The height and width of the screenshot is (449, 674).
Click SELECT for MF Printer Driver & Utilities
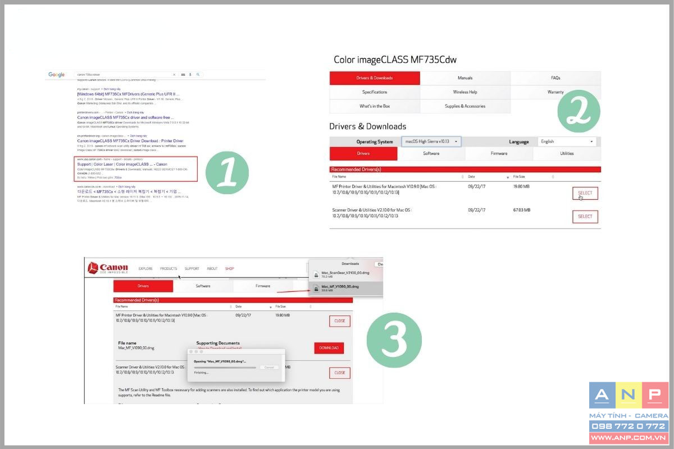coord(585,193)
